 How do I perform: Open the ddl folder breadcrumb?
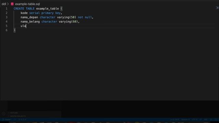click(4, 4)
